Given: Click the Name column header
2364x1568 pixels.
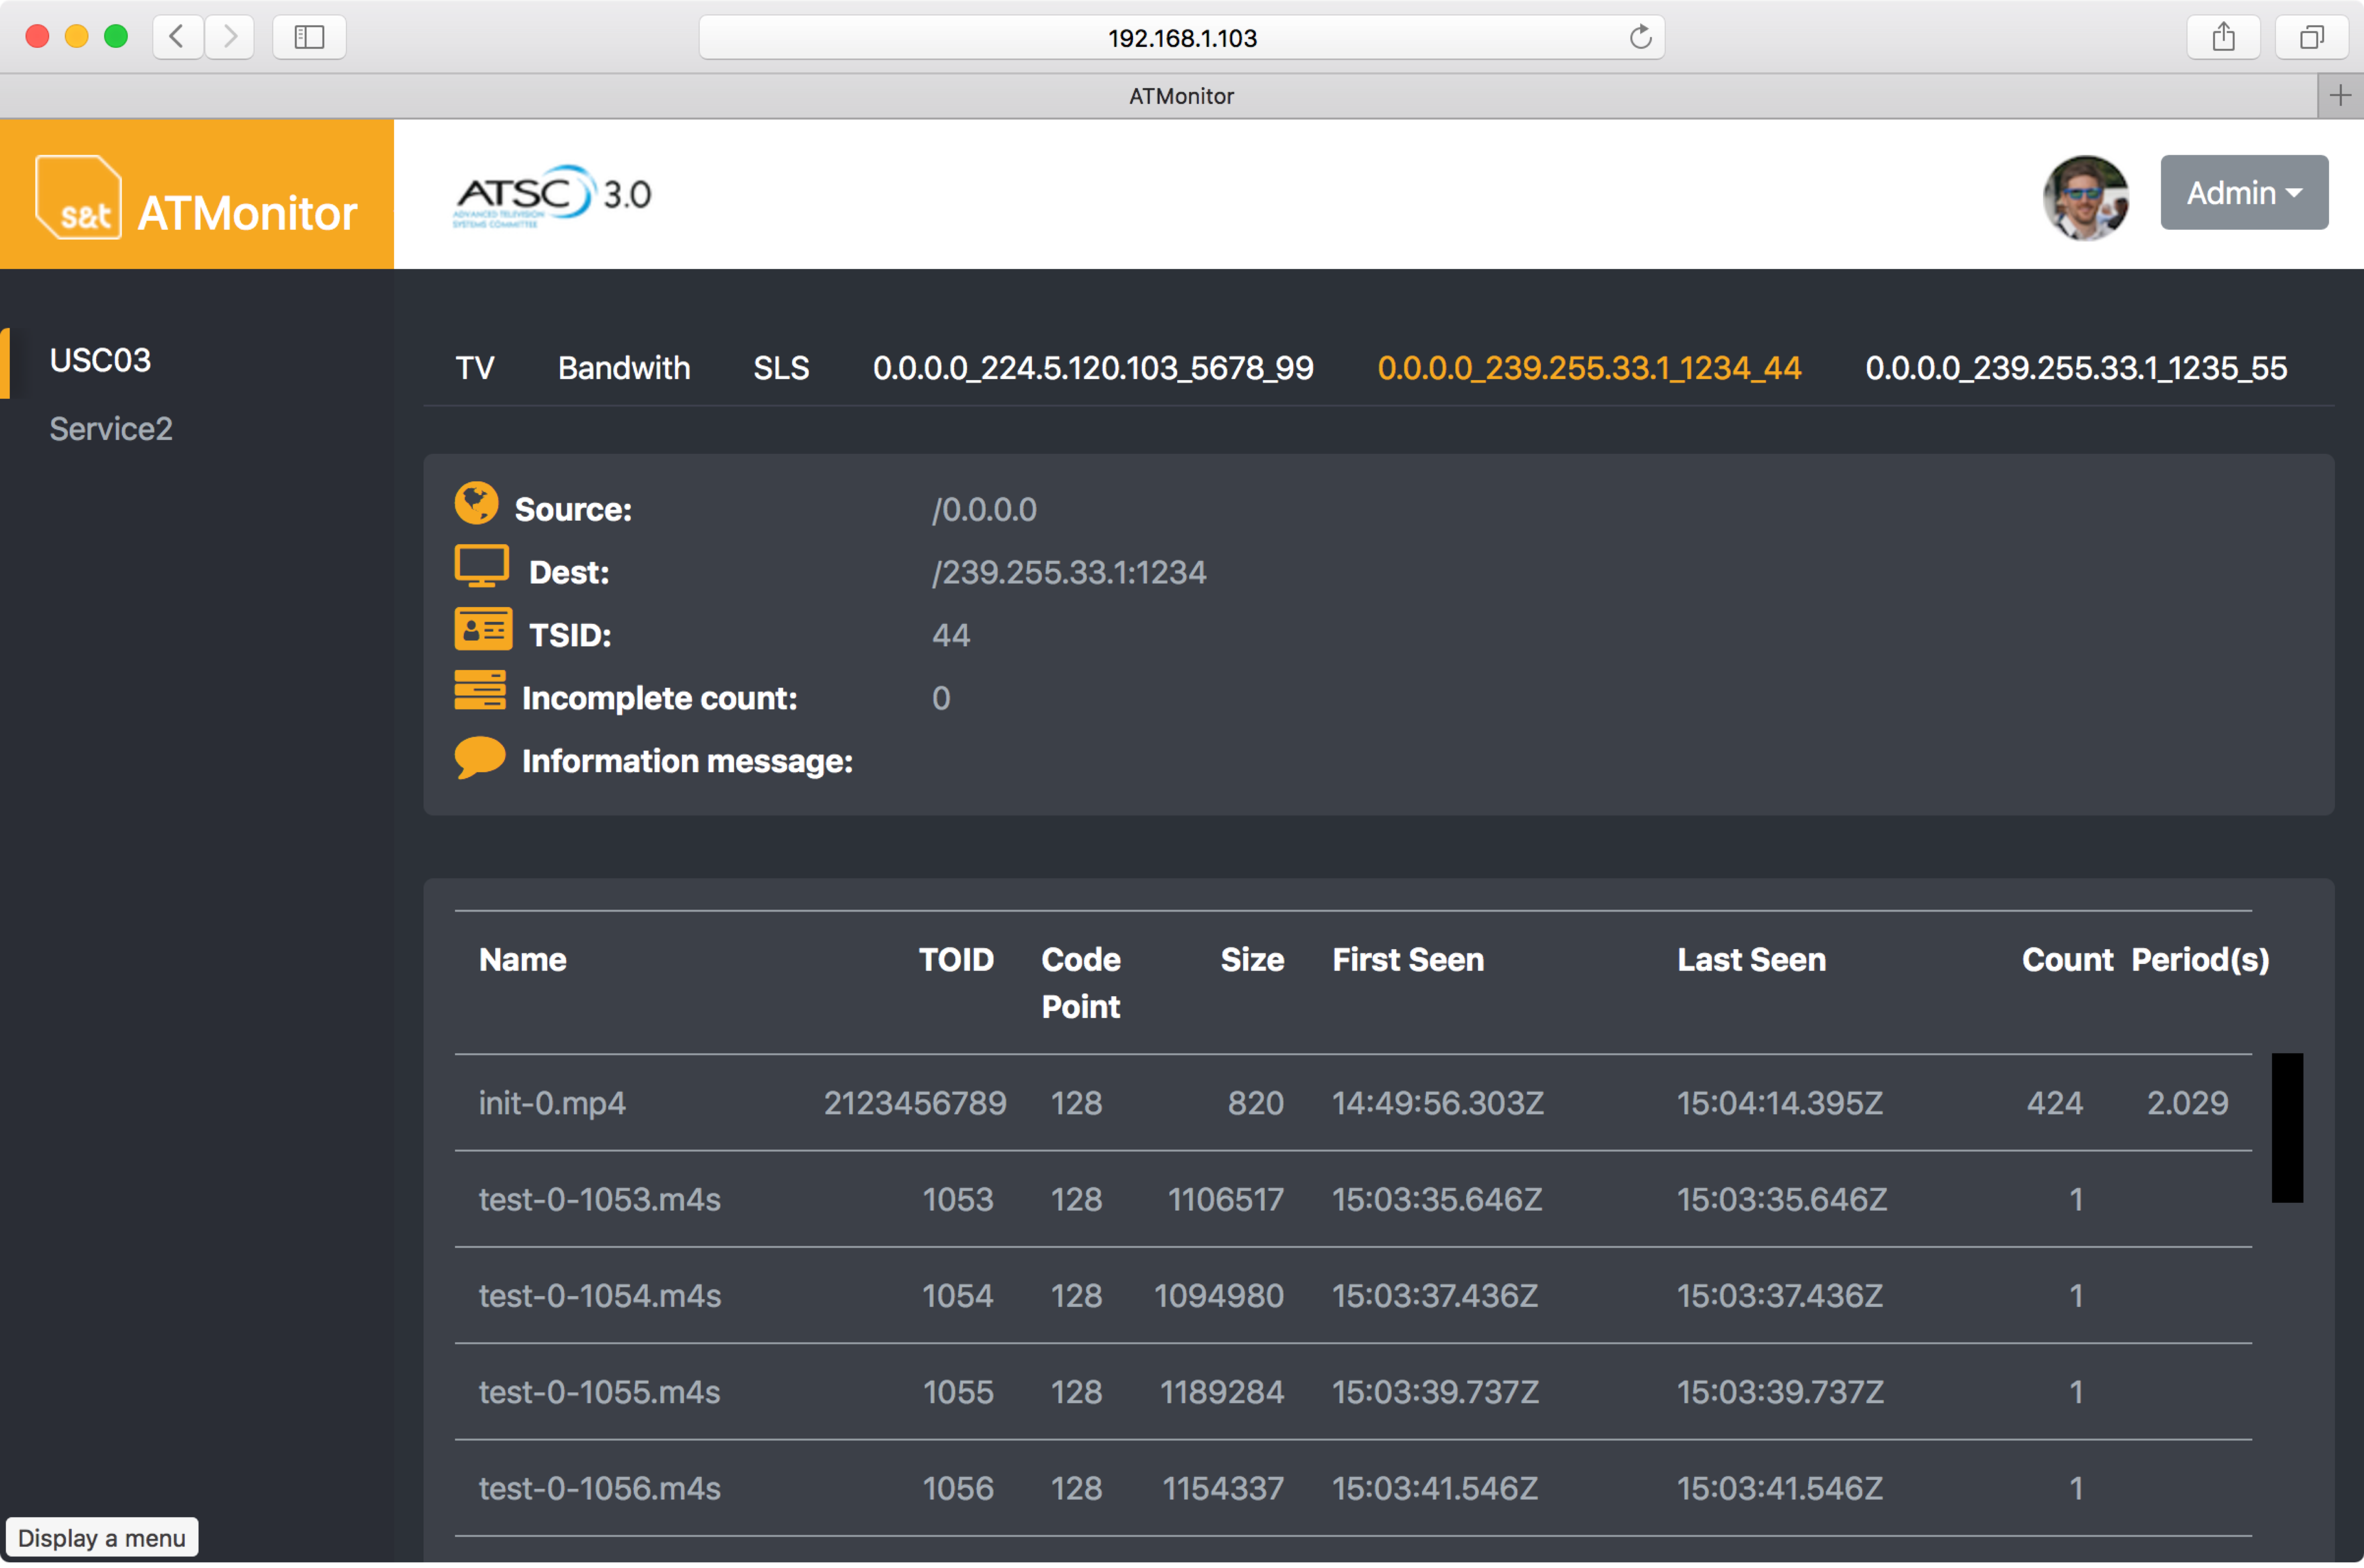Looking at the screenshot, I should tap(523, 960).
